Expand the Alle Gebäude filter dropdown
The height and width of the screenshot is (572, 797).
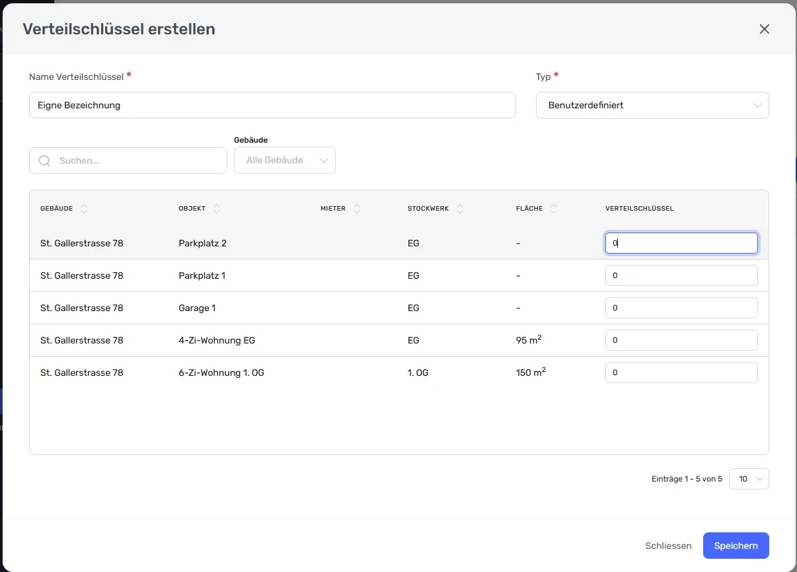(285, 161)
